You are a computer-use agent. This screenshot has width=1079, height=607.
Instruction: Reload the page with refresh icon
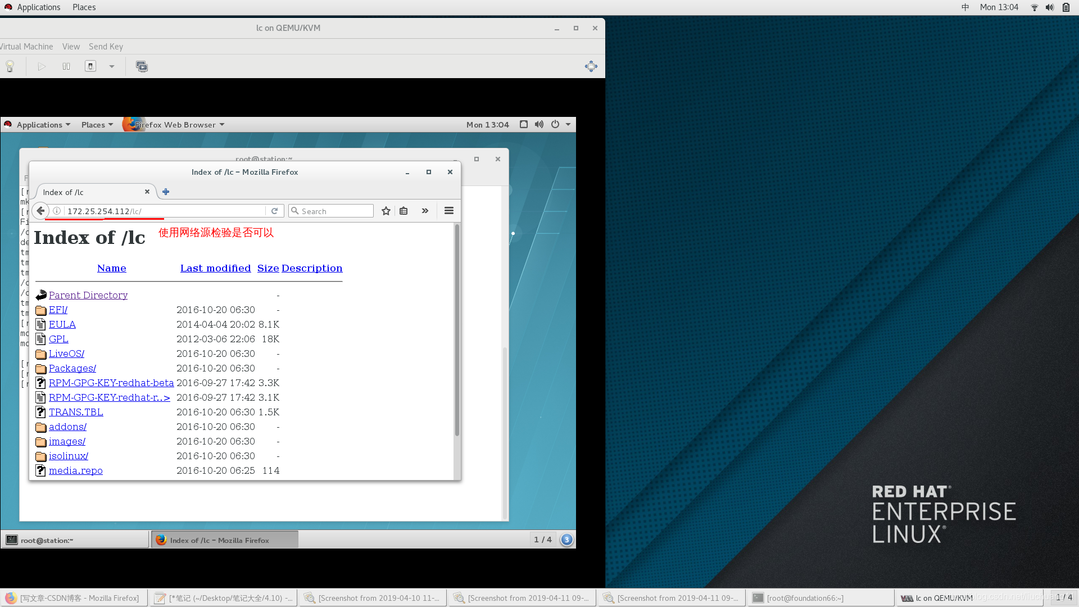click(275, 211)
